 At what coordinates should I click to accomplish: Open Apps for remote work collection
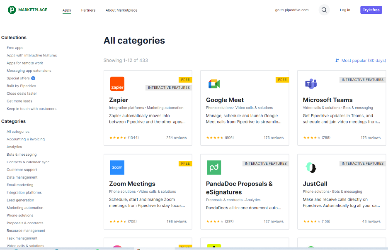(25, 63)
